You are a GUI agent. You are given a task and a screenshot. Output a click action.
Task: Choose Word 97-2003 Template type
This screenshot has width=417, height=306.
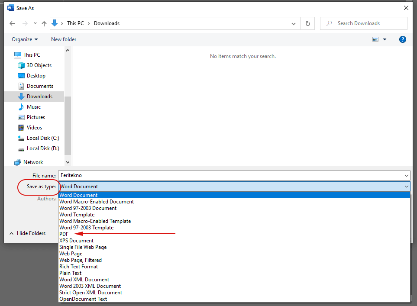tap(234, 228)
